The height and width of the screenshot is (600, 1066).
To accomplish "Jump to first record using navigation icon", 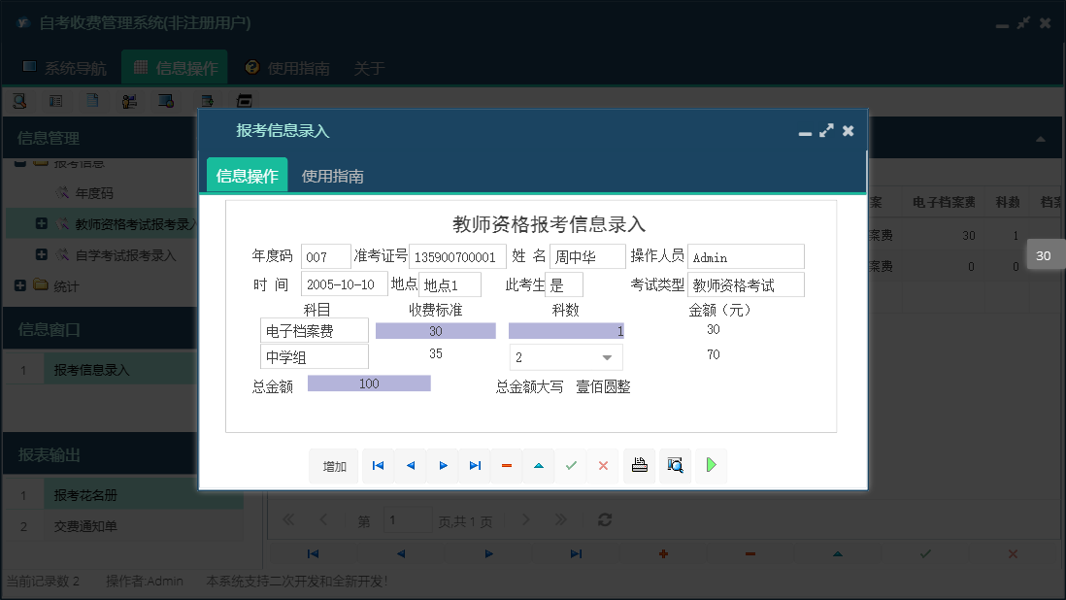I will pyautogui.click(x=378, y=465).
